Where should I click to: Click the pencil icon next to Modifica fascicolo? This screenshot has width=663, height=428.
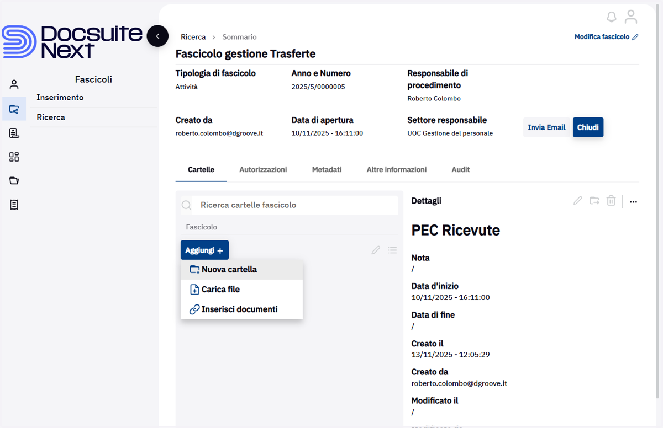click(635, 37)
